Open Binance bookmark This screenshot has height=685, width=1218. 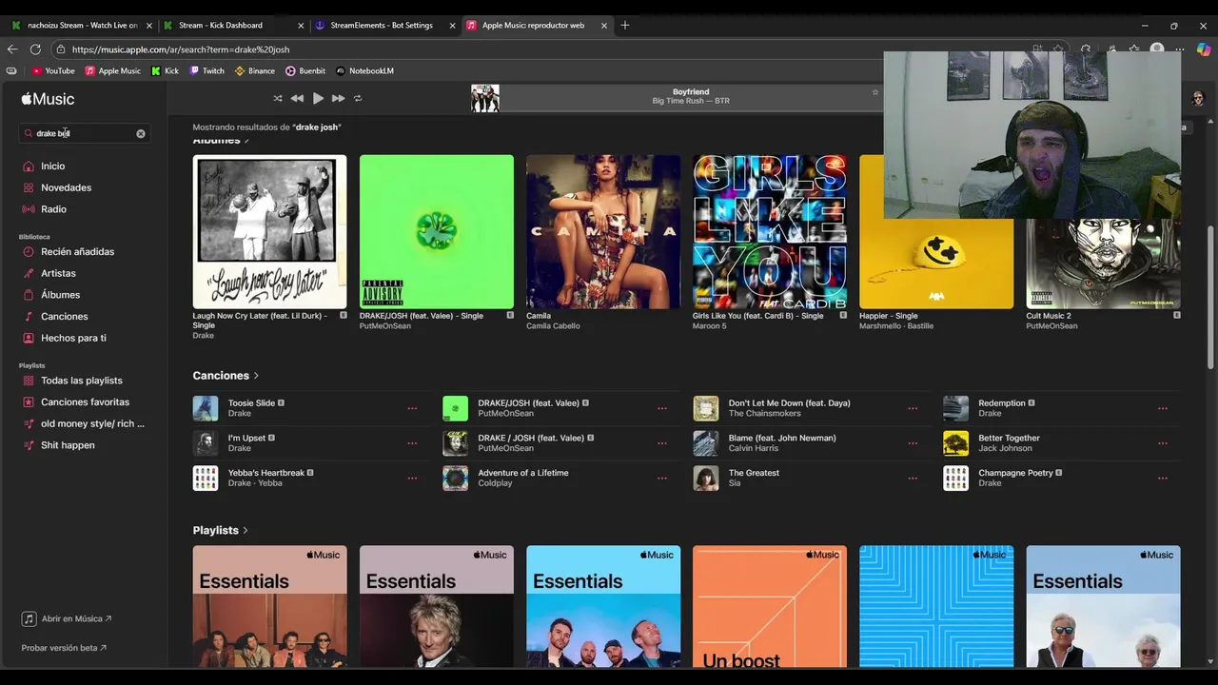coord(254,70)
